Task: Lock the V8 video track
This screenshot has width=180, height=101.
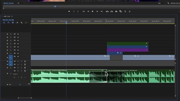Action: click(7, 34)
